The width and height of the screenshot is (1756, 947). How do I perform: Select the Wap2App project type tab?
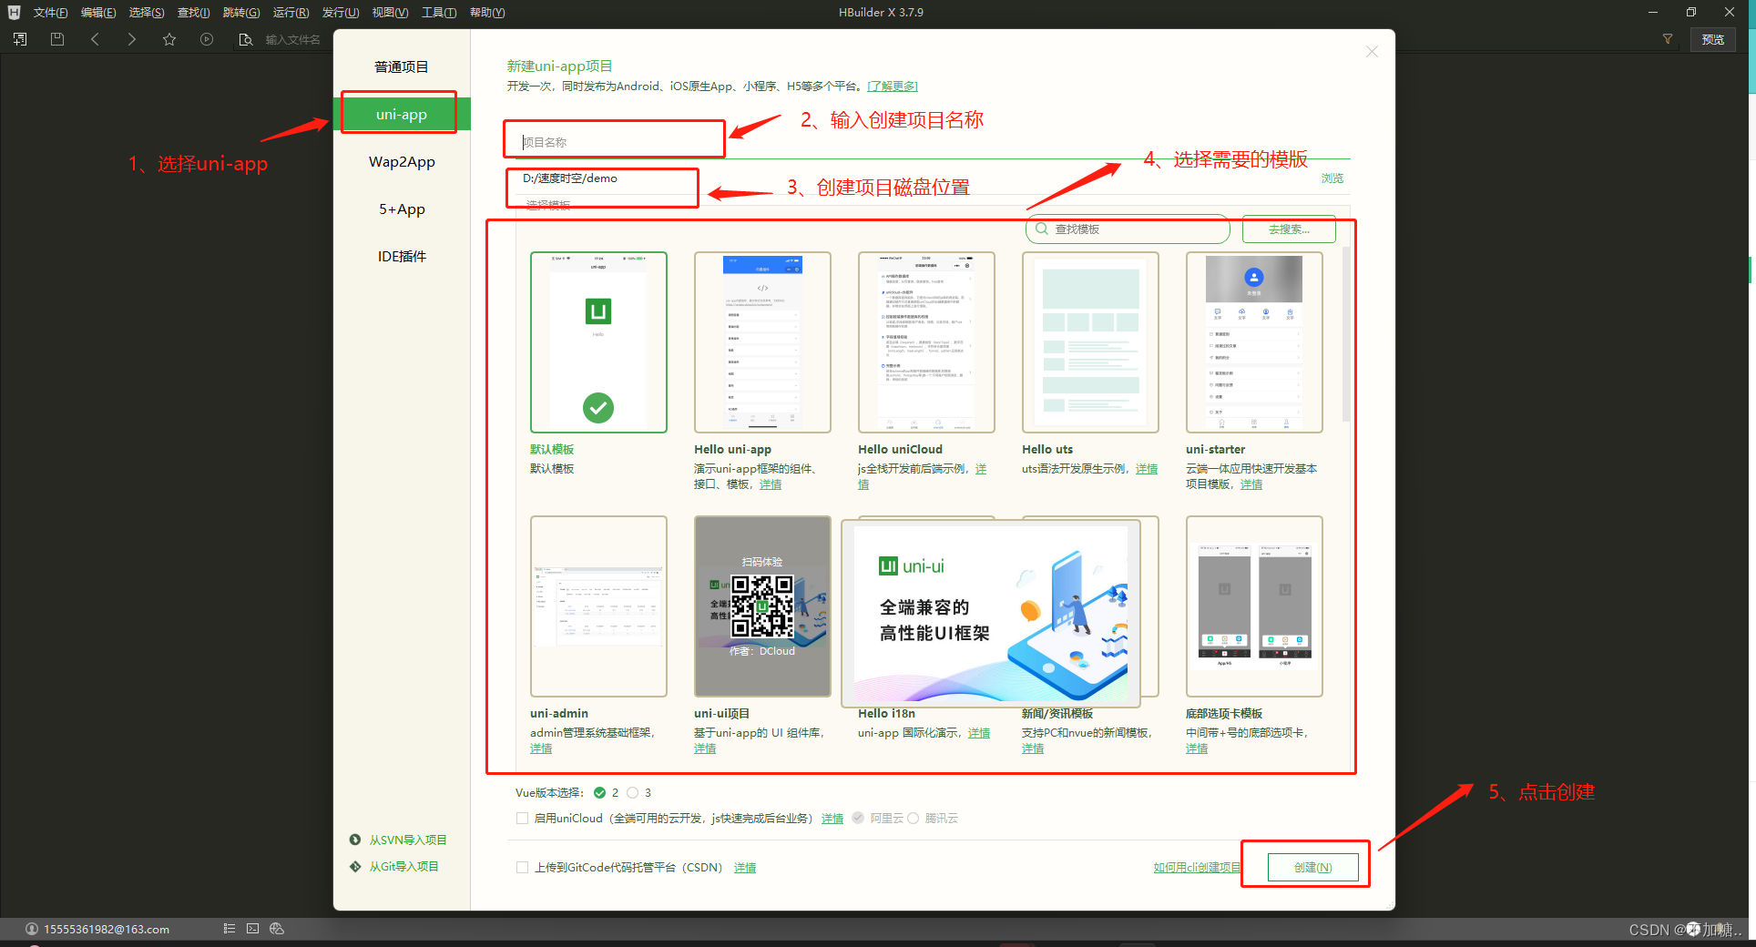click(402, 162)
